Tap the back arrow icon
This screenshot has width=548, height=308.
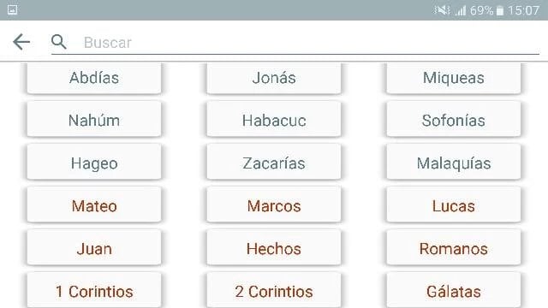(21, 42)
